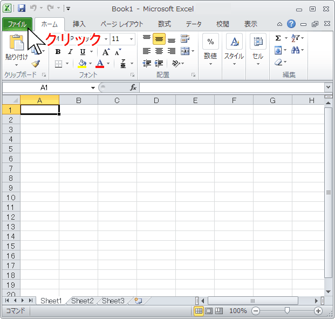Open the font color dropdown arrow
Viewport: 335px width, 319px height.
(x=108, y=64)
